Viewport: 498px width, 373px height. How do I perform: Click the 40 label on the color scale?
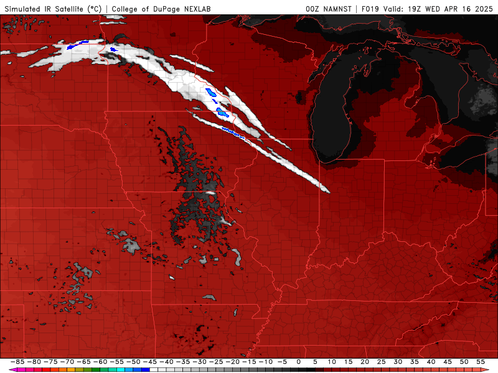(x=431, y=362)
